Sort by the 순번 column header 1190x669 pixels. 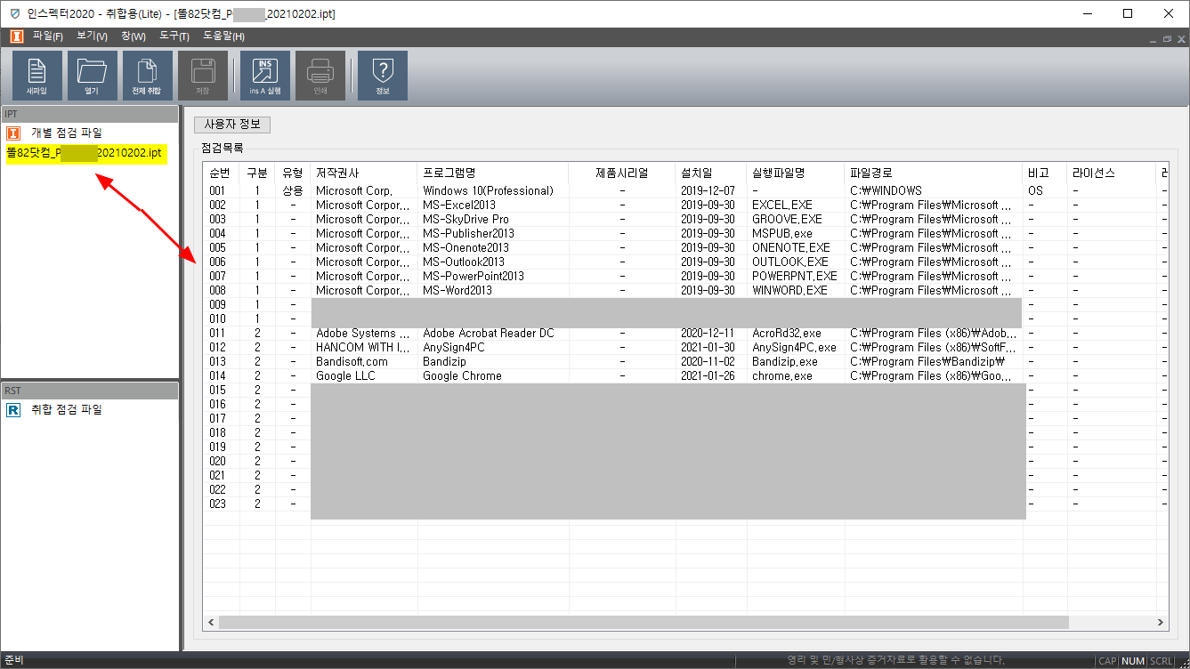pyautogui.click(x=219, y=173)
